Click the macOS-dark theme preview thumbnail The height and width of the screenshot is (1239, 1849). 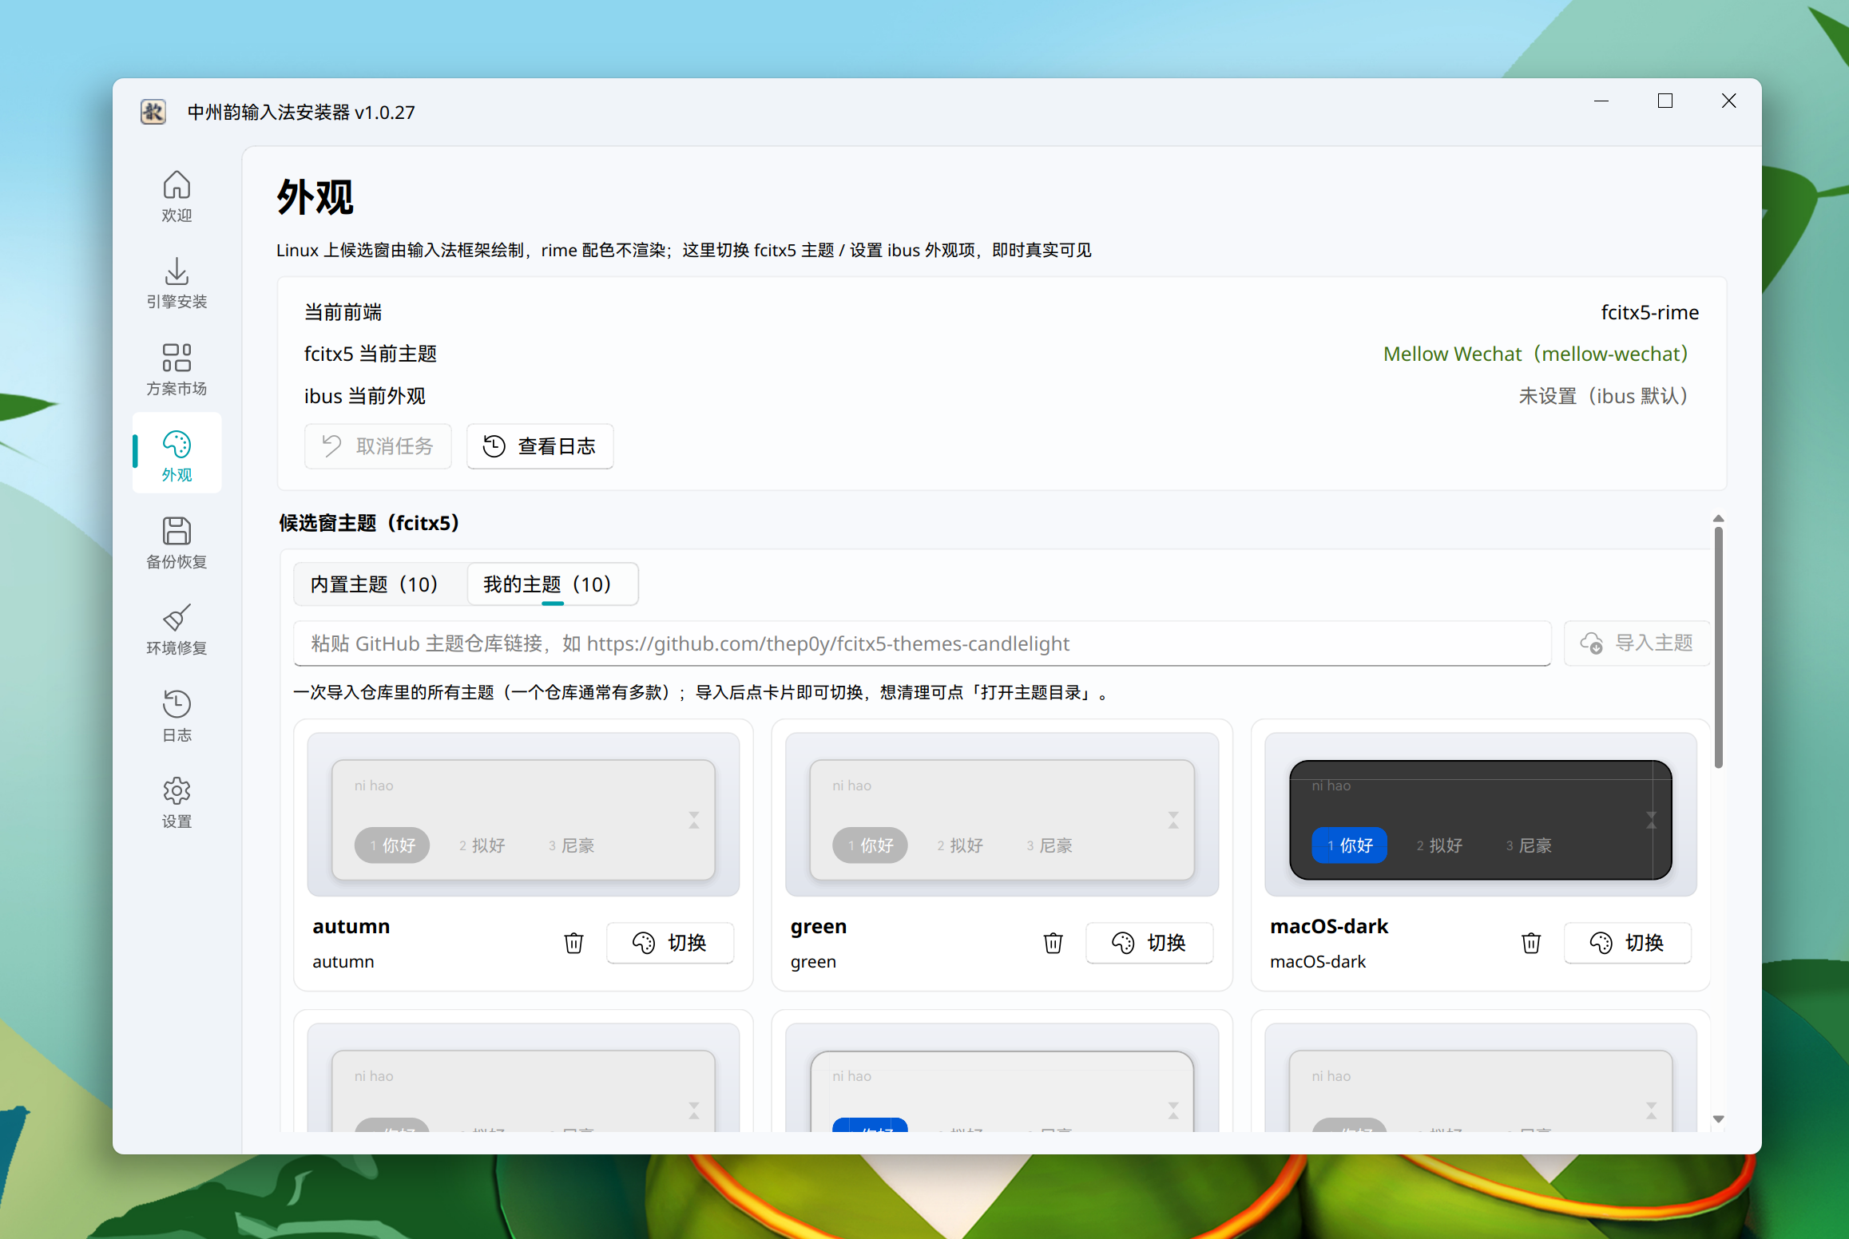point(1480,814)
